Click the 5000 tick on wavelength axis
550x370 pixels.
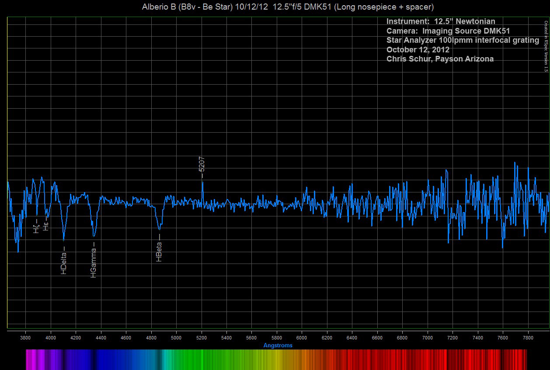coord(176,338)
